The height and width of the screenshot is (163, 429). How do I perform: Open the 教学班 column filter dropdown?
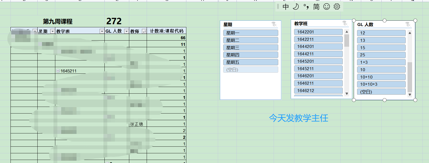coord(102,31)
